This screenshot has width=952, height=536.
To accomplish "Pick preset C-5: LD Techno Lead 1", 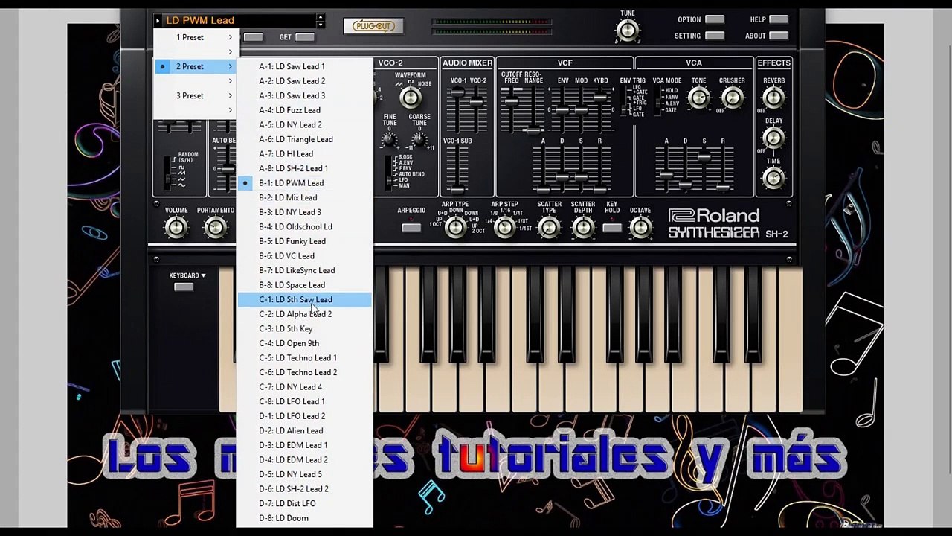I will 305,357.
